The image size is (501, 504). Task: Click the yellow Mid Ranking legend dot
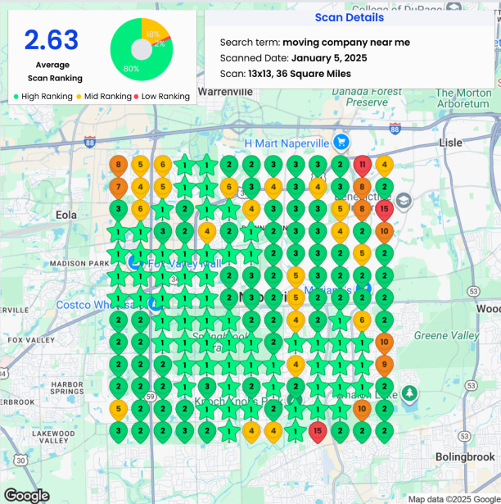coord(79,97)
